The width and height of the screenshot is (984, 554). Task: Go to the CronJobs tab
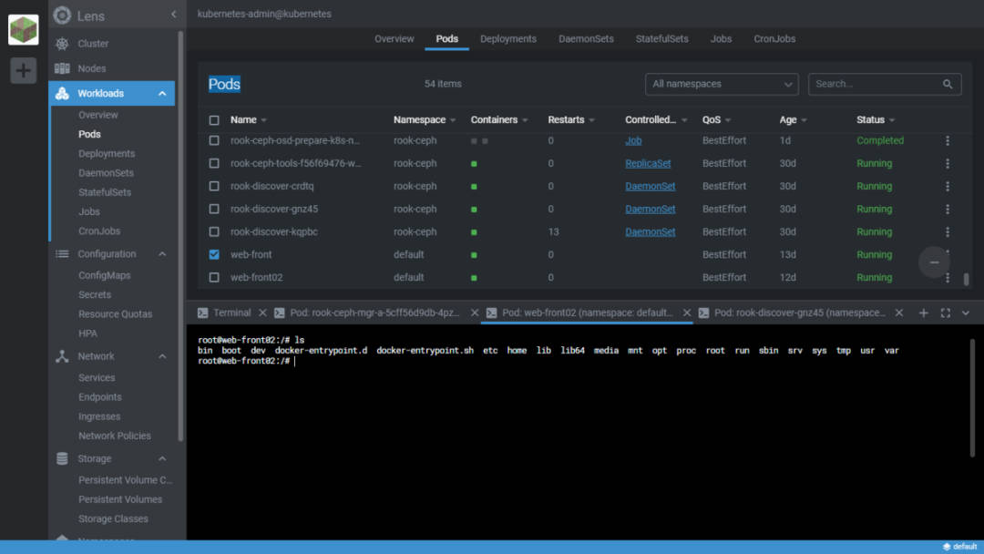click(x=774, y=39)
